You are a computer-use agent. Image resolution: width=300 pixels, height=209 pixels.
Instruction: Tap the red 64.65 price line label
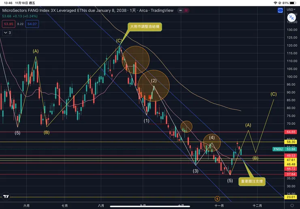point(291,132)
